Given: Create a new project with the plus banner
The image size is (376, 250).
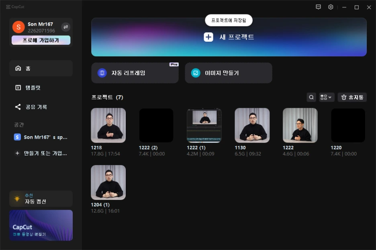Looking at the screenshot, I should pos(229,37).
